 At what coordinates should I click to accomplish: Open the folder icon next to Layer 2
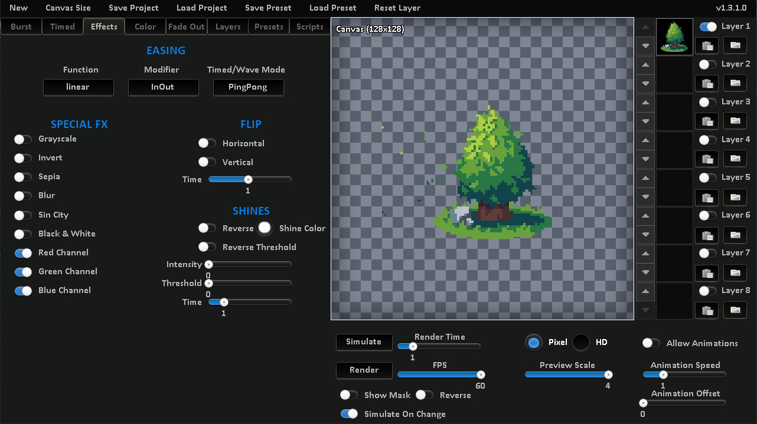(x=735, y=83)
